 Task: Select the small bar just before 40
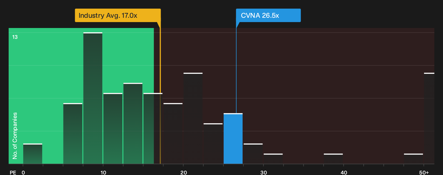[x=333, y=159]
